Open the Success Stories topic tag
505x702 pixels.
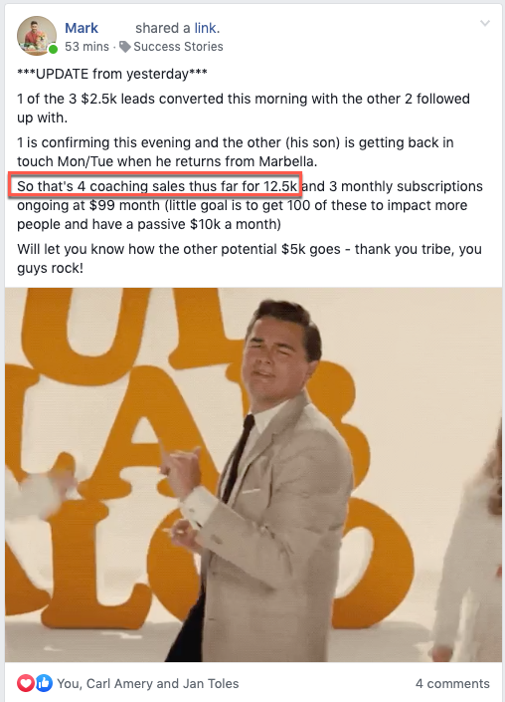(x=178, y=47)
